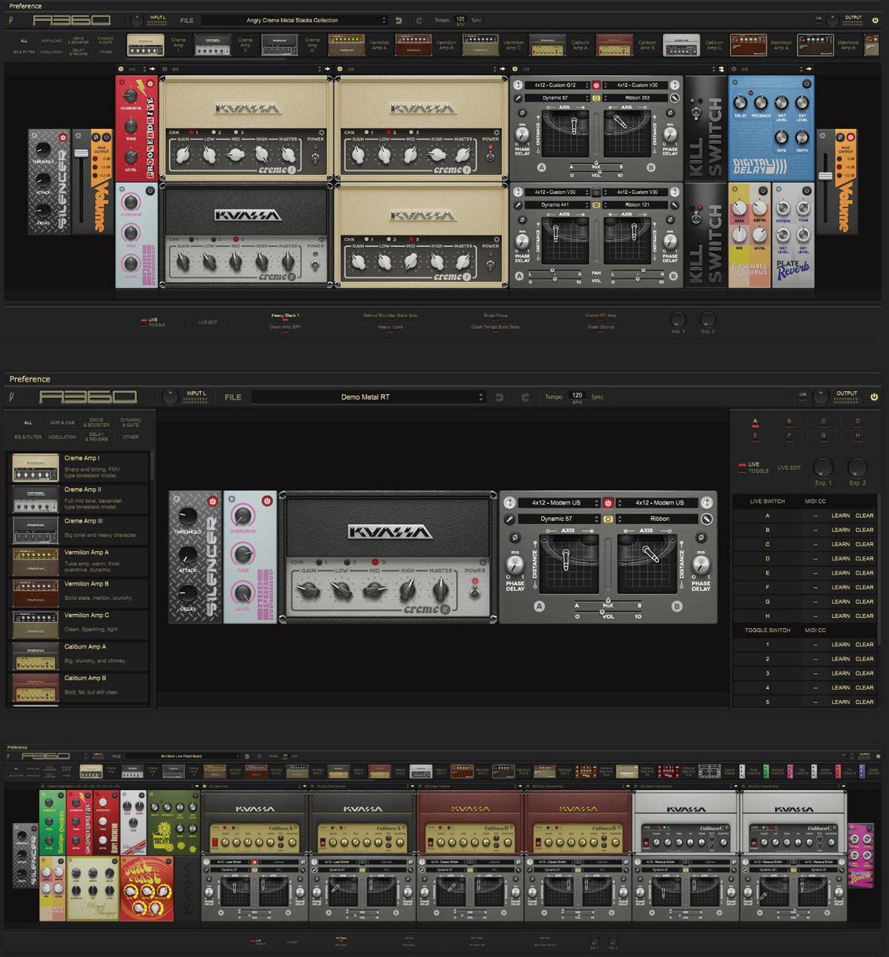Screen dimensions: 889x957
Task: Adjust MIX slider in Demo Metal RT cabinet
Action: 608,601
